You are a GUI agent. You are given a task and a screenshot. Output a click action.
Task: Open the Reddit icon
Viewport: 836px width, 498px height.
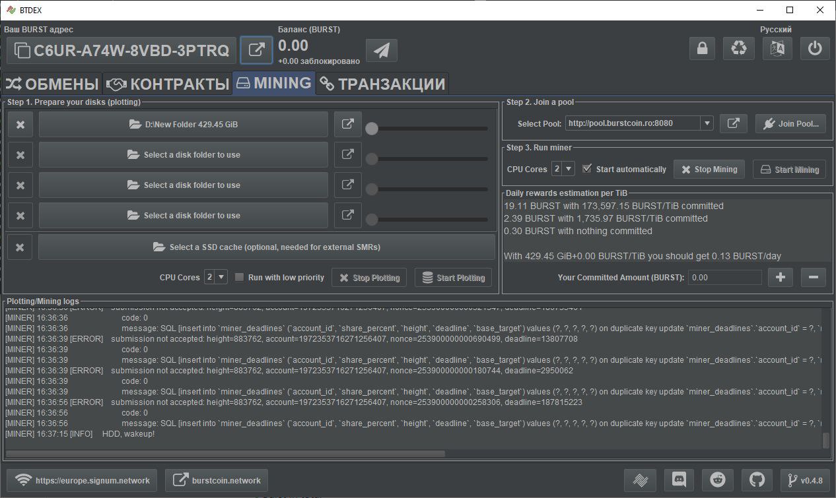pyautogui.click(x=717, y=480)
